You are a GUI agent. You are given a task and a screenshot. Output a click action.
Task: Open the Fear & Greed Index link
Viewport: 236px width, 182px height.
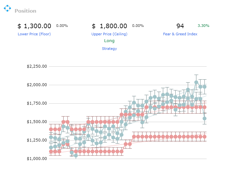tap(180, 34)
